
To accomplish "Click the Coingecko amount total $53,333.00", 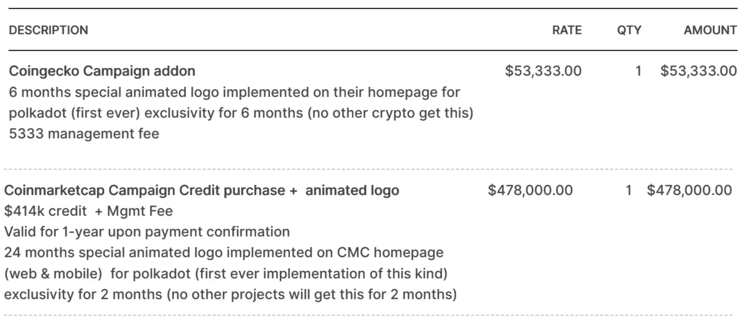I will (x=698, y=71).
